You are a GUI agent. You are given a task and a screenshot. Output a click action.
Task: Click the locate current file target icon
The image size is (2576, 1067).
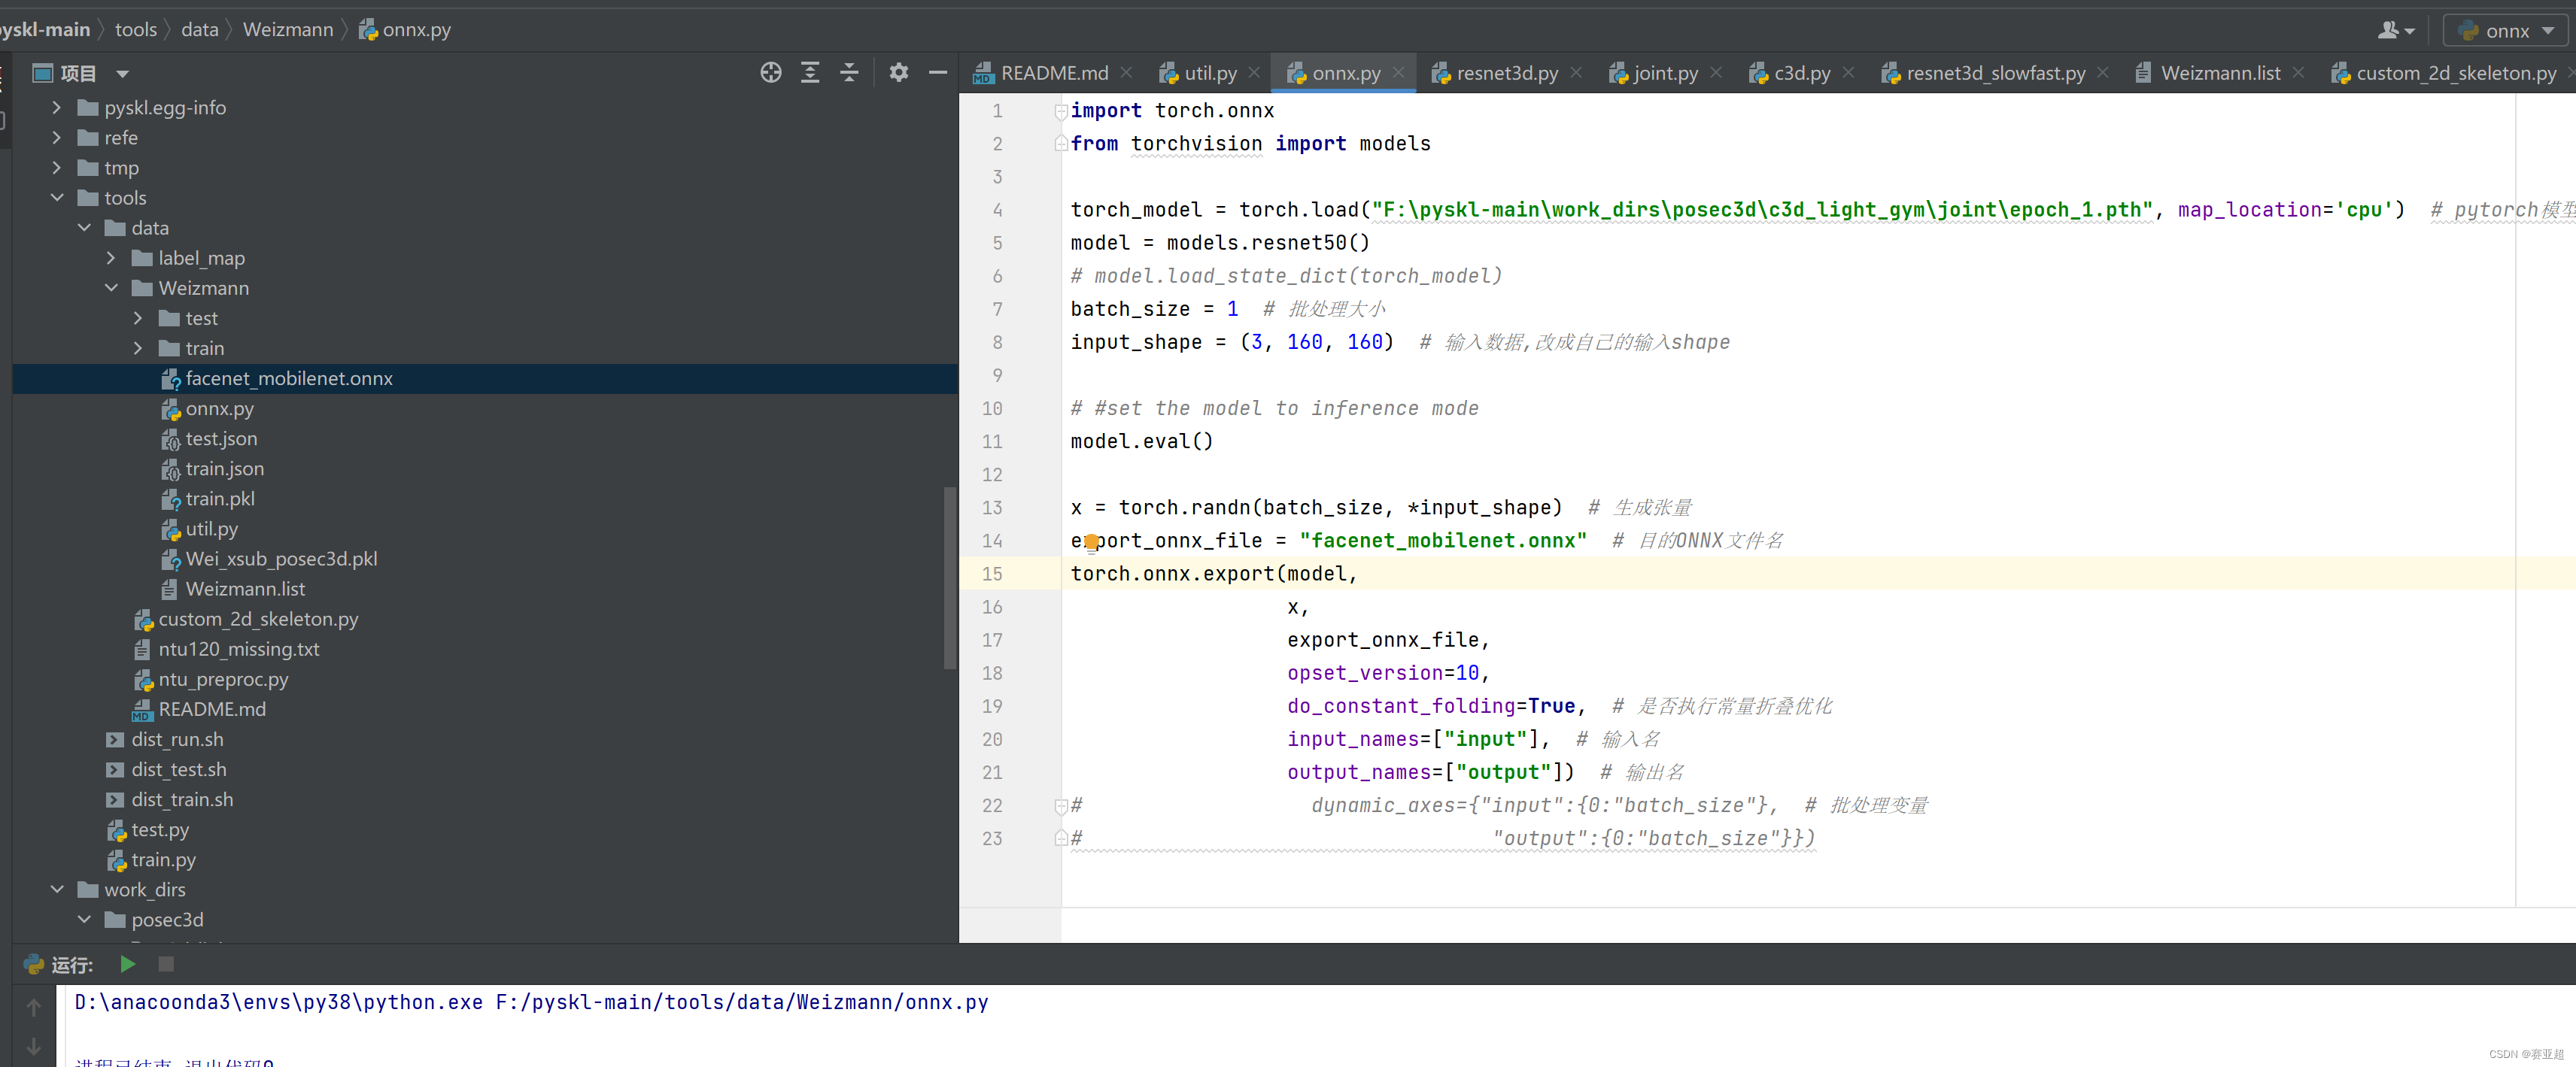click(x=770, y=73)
